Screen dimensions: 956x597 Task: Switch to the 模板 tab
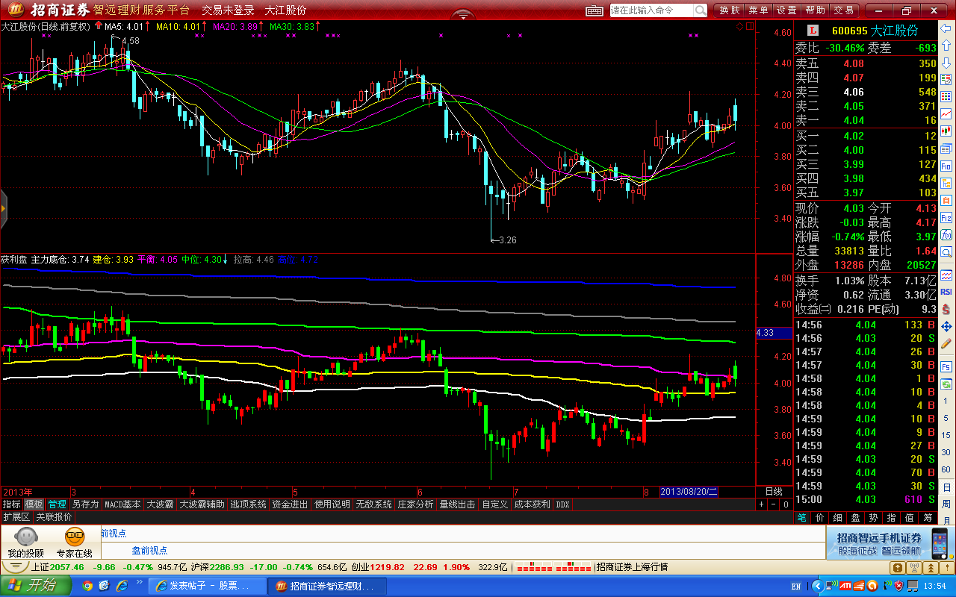(x=34, y=504)
